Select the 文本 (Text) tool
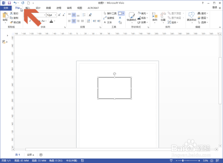This screenshot has height=163, width=223. click(x=108, y=22)
